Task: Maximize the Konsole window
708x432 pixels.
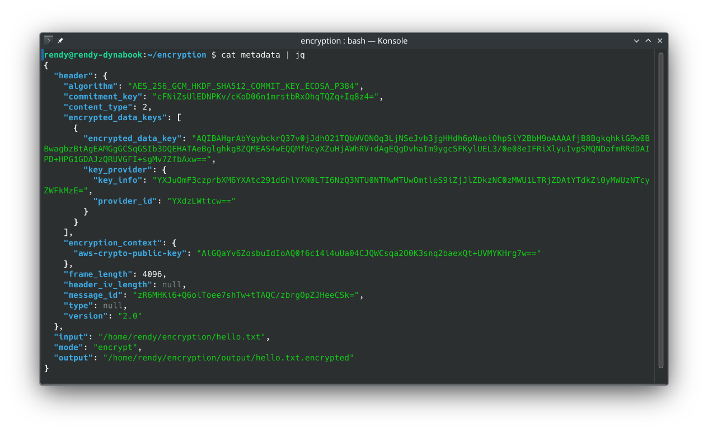Action: 648,41
